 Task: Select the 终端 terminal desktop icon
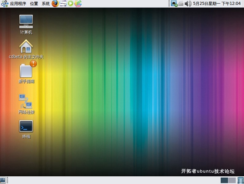coord(26,129)
